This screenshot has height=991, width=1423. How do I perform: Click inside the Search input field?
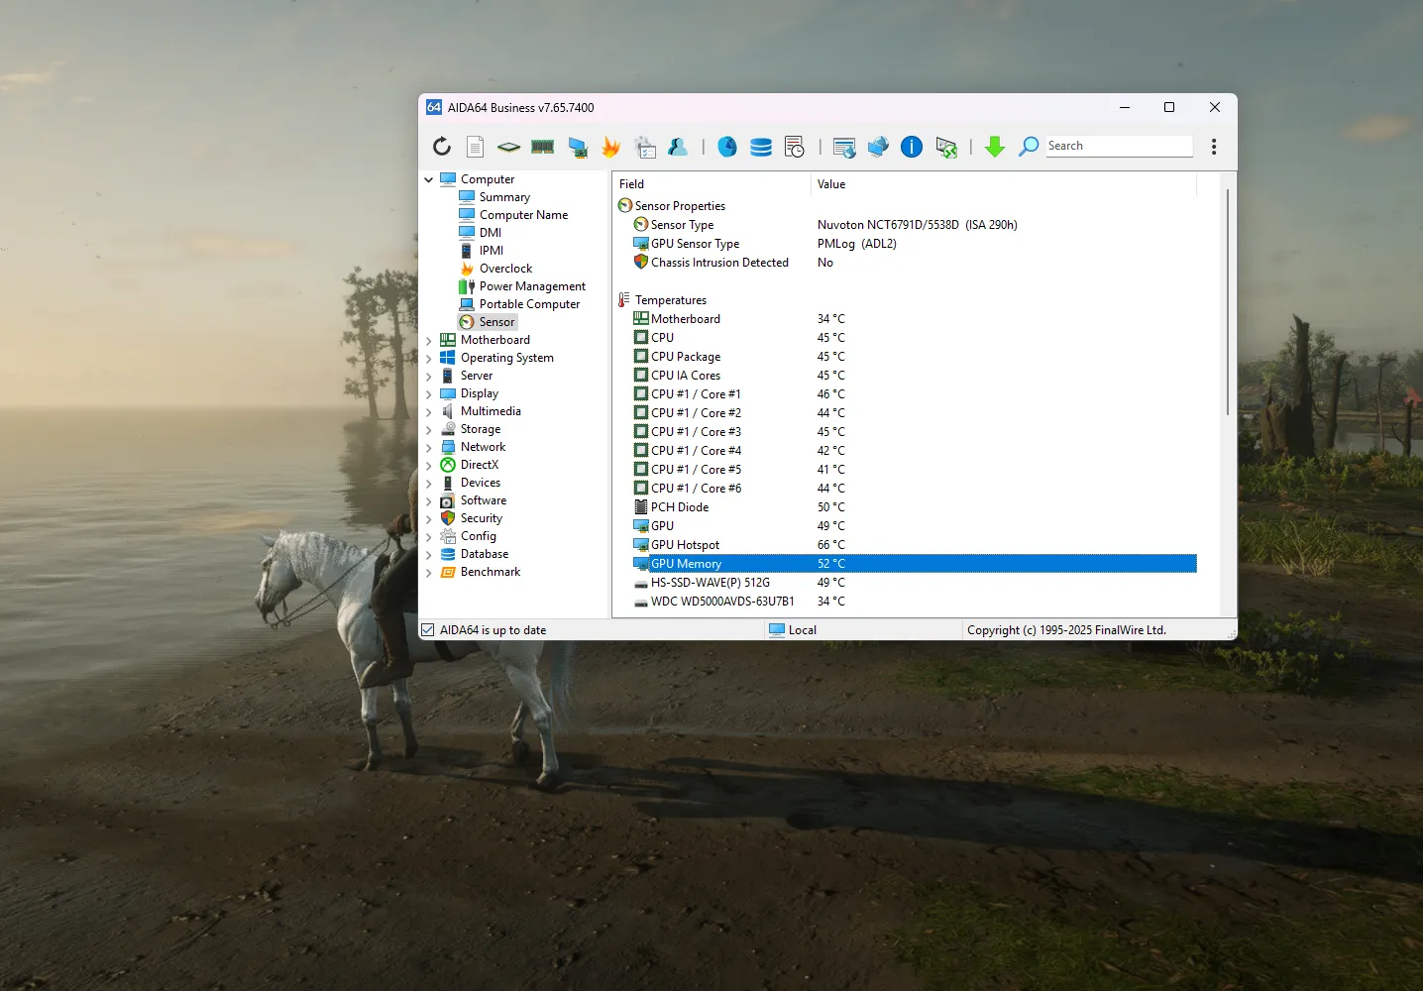click(1118, 147)
